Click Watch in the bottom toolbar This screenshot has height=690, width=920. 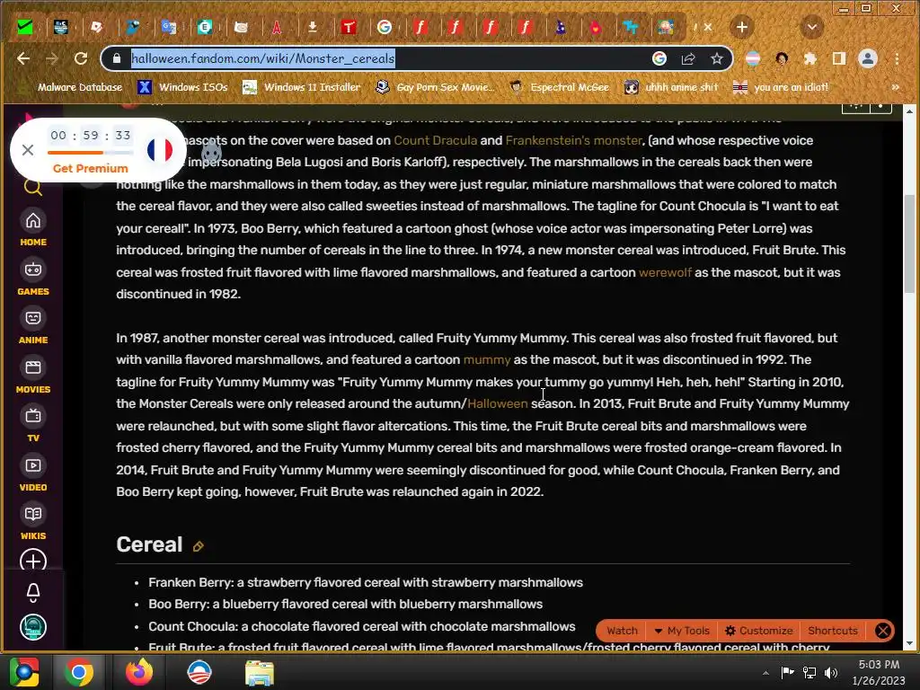click(622, 631)
